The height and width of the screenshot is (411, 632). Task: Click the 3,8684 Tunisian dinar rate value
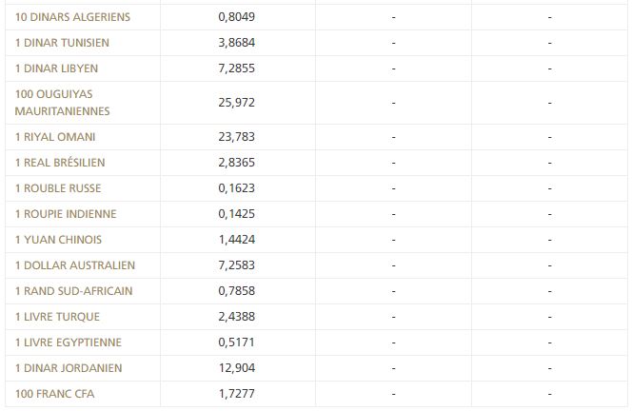(x=237, y=43)
